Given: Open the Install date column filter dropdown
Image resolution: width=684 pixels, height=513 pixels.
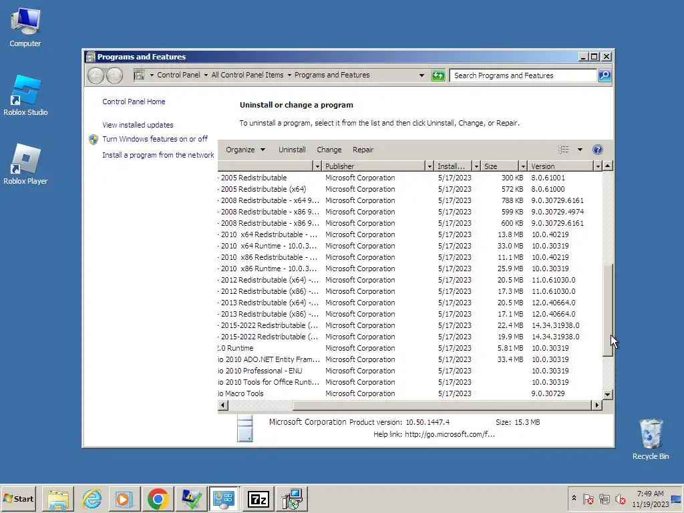Looking at the screenshot, I should point(476,166).
